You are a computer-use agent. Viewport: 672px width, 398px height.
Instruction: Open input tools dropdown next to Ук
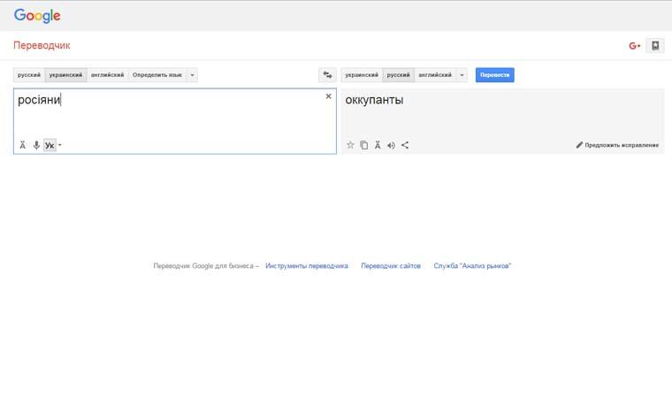60,145
